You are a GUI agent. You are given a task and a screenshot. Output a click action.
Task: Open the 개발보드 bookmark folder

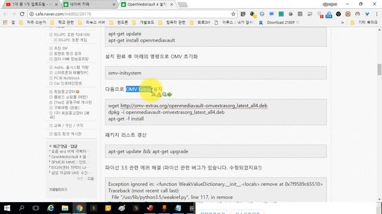coord(144,23)
